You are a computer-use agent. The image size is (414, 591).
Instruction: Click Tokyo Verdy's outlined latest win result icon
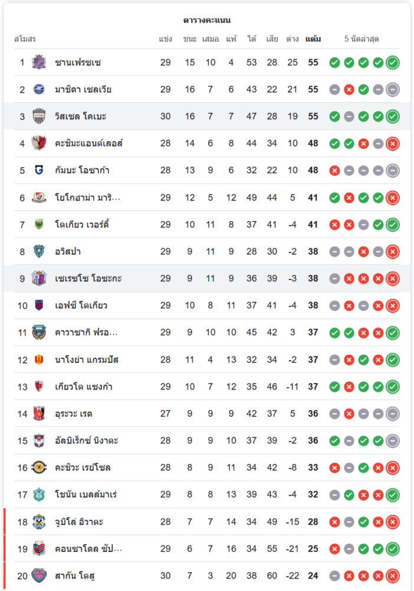pos(393,225)
